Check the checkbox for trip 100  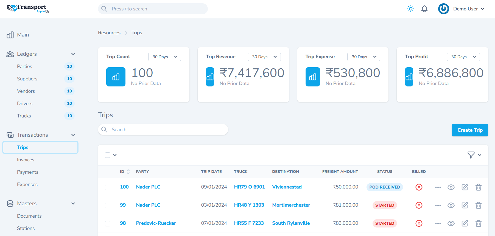pyautogui.click(x=108, y=187)
